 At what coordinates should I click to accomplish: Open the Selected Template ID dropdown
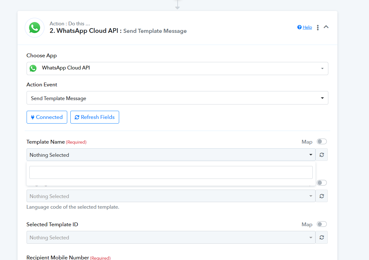tap(171, 237)
